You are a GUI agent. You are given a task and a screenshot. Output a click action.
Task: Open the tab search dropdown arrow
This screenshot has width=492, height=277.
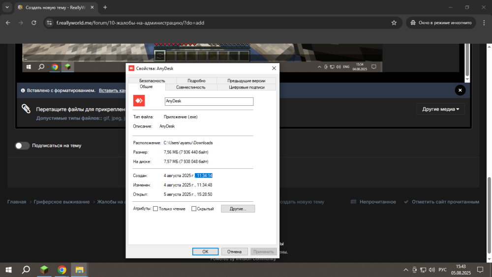[7, 7]
